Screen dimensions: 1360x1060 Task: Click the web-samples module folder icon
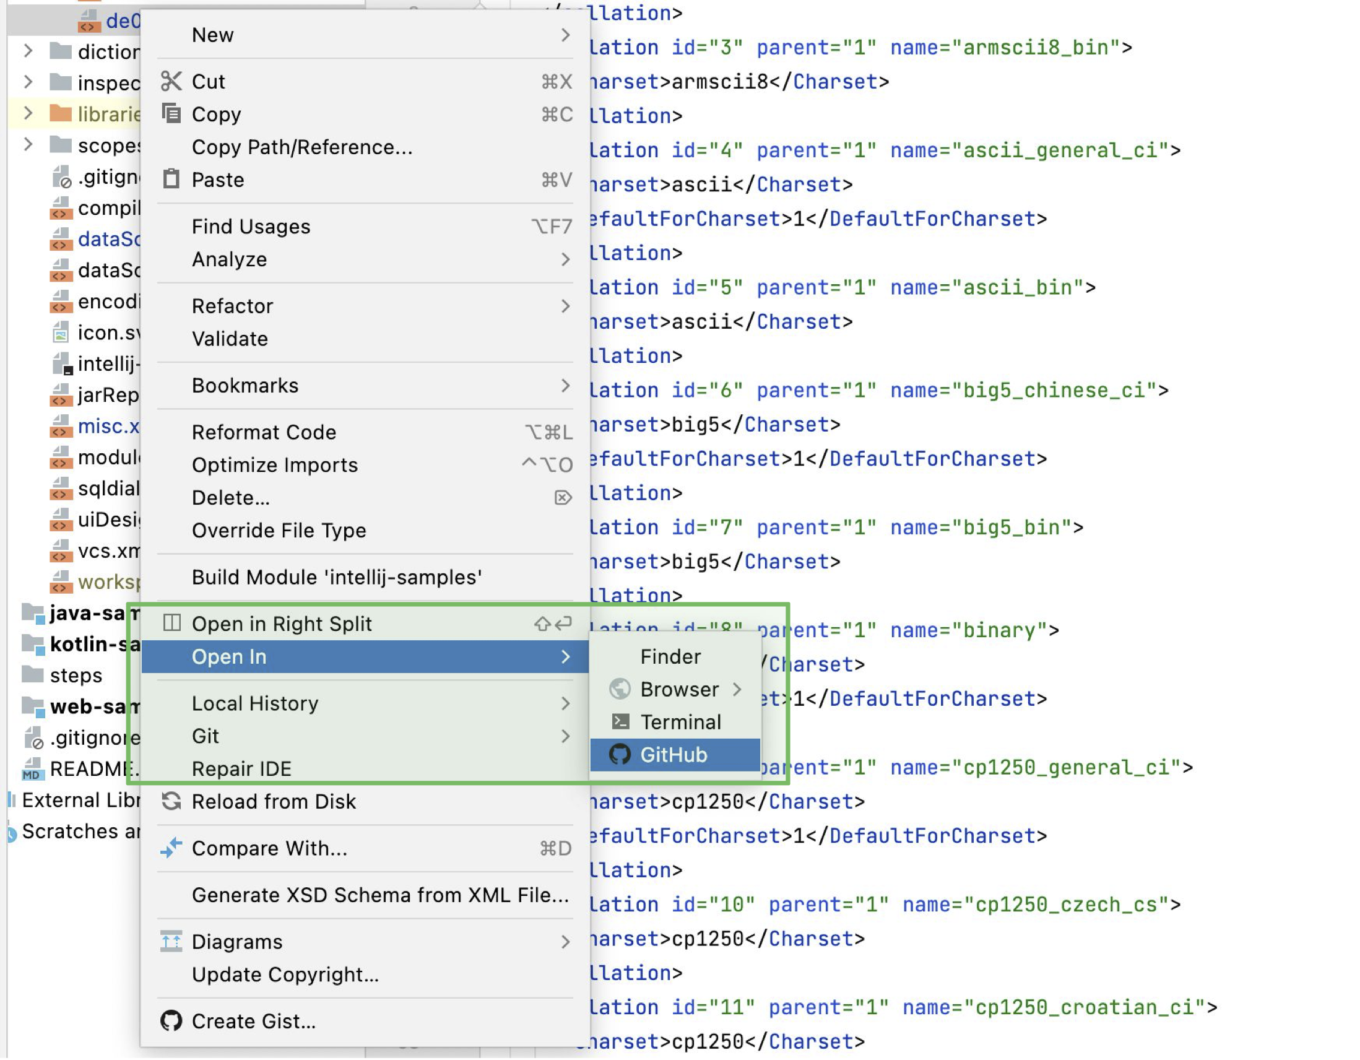33,706
